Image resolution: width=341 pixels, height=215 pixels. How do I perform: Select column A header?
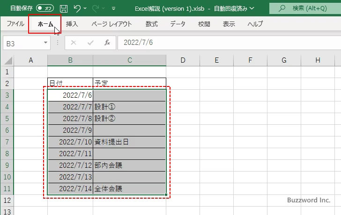pos(31,60)
